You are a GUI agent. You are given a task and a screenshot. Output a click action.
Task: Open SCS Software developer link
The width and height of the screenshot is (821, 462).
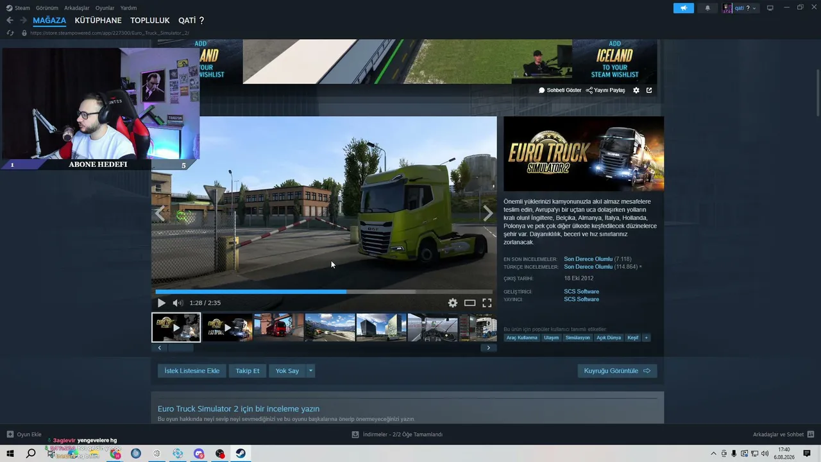click(581, 291)
